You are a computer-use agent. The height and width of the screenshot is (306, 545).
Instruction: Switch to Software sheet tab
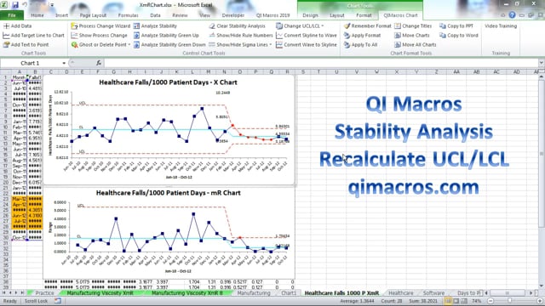click(433, 293)
